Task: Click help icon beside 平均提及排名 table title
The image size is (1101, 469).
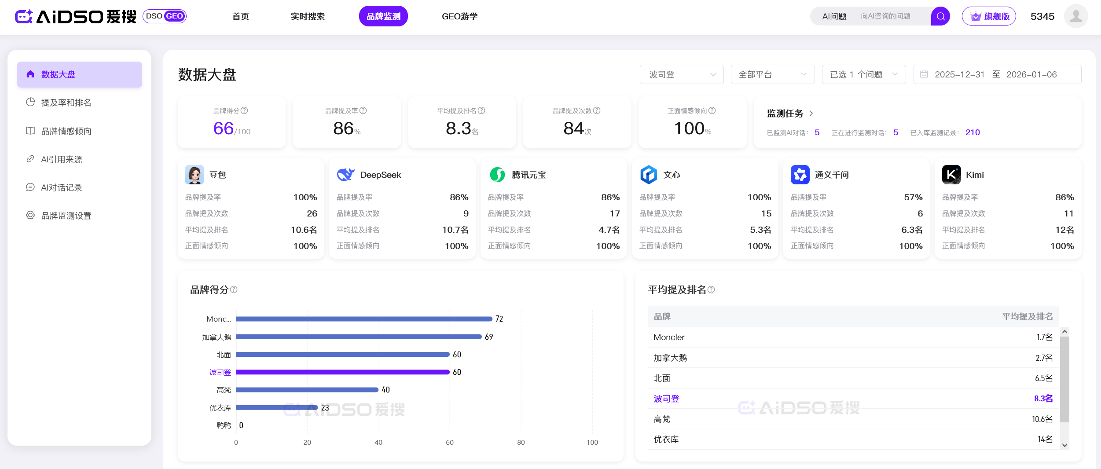Action: pyautogui.click(x=711, y=289)
